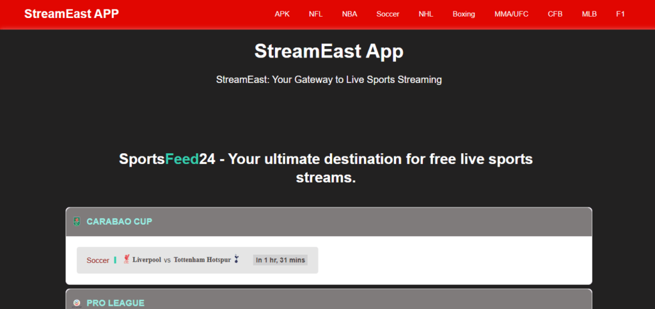
Task: Click the StreamEast App main heading
Action: click(329, 52)
